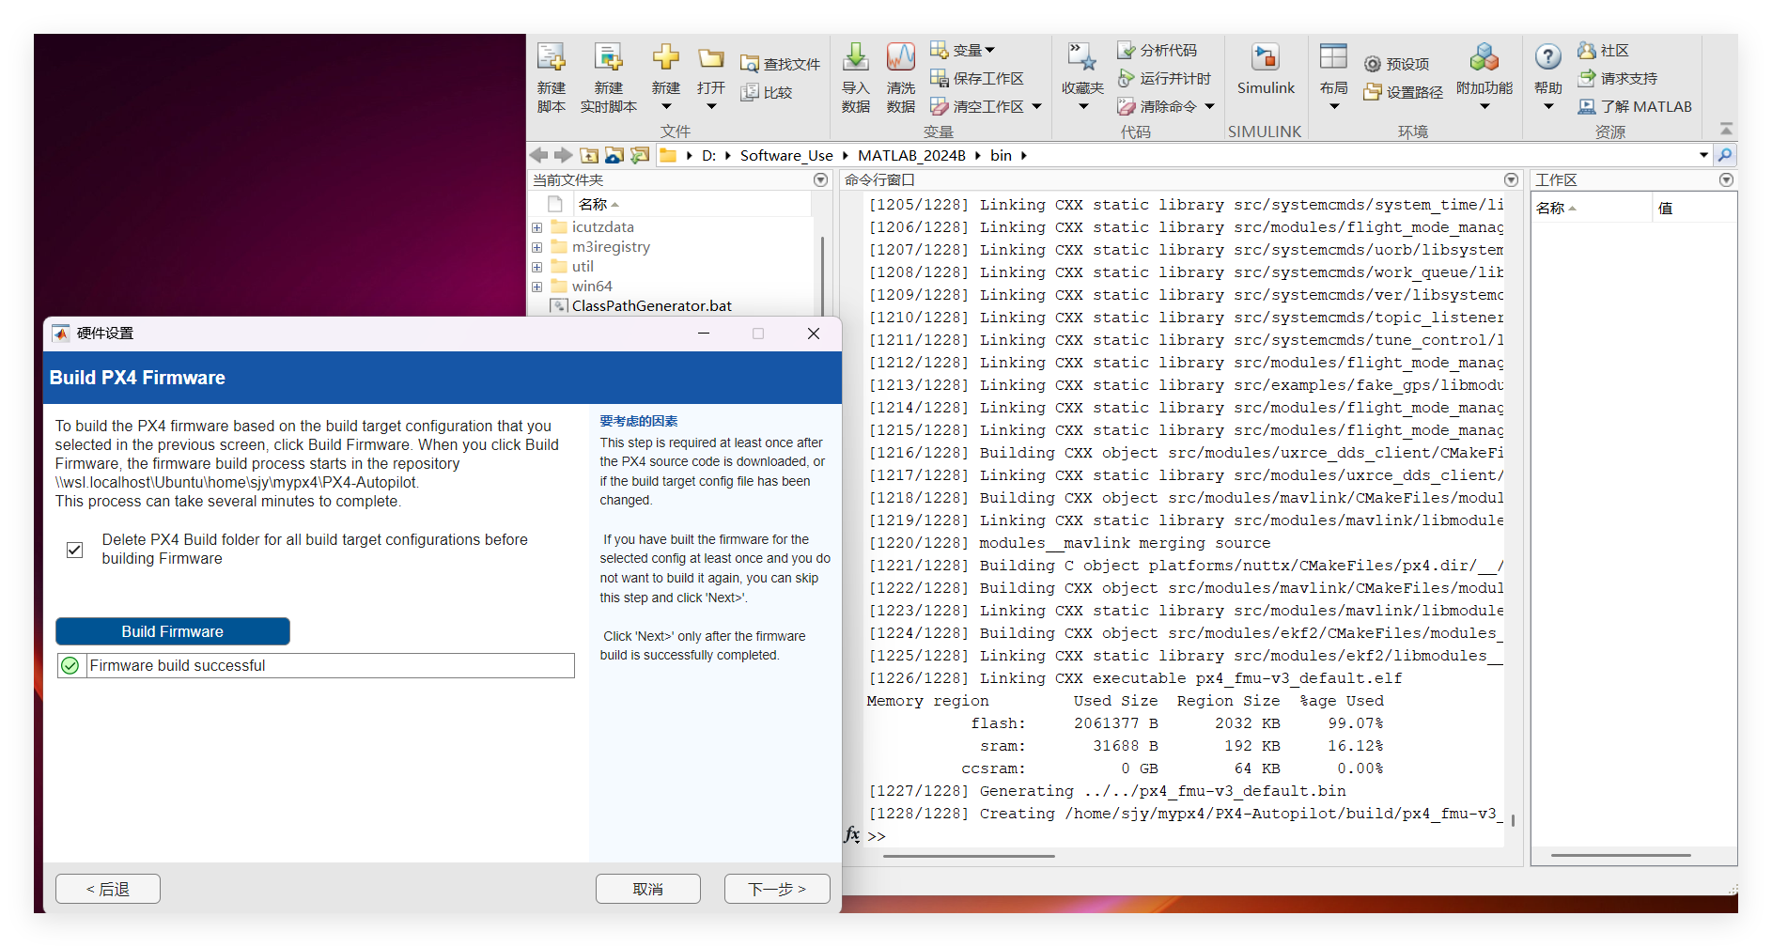This screenshot has height=947, width=1772.
Task: Expand the win64 folder tree node
Action: click(536, 287)
